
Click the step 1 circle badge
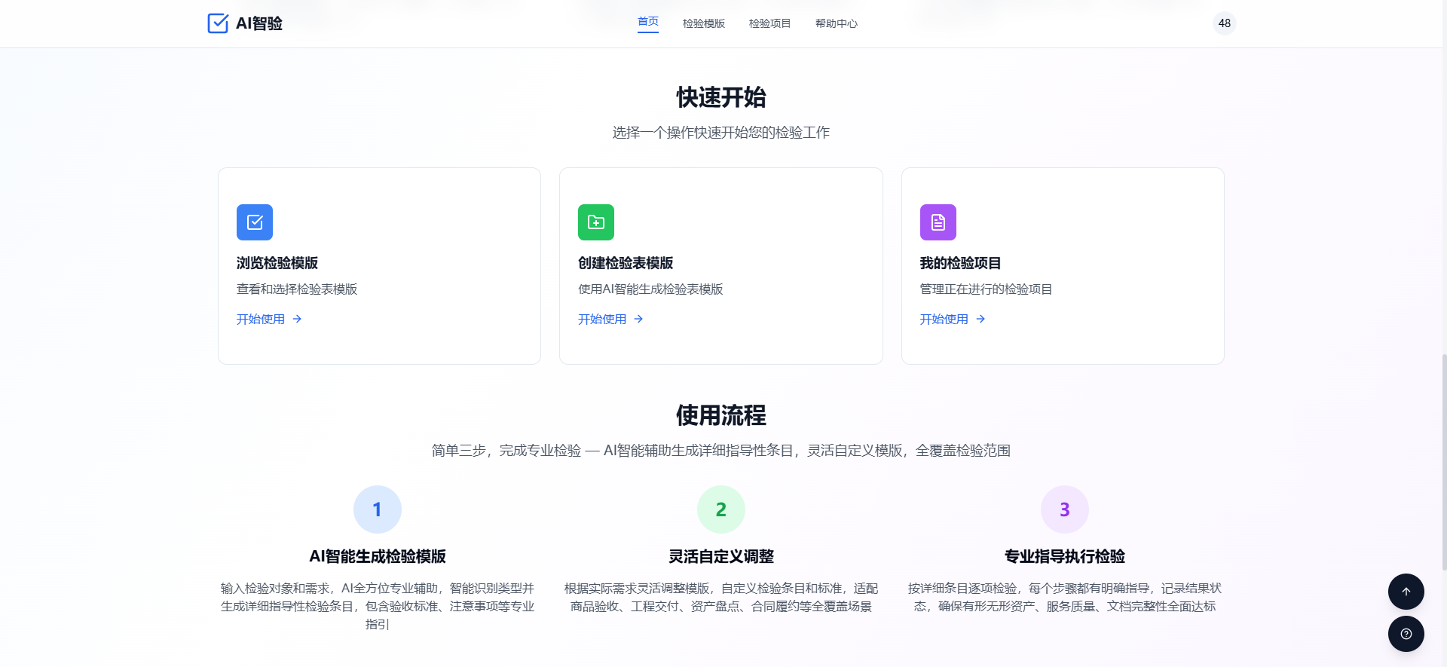pyautogui.click(x=377, y=509)
